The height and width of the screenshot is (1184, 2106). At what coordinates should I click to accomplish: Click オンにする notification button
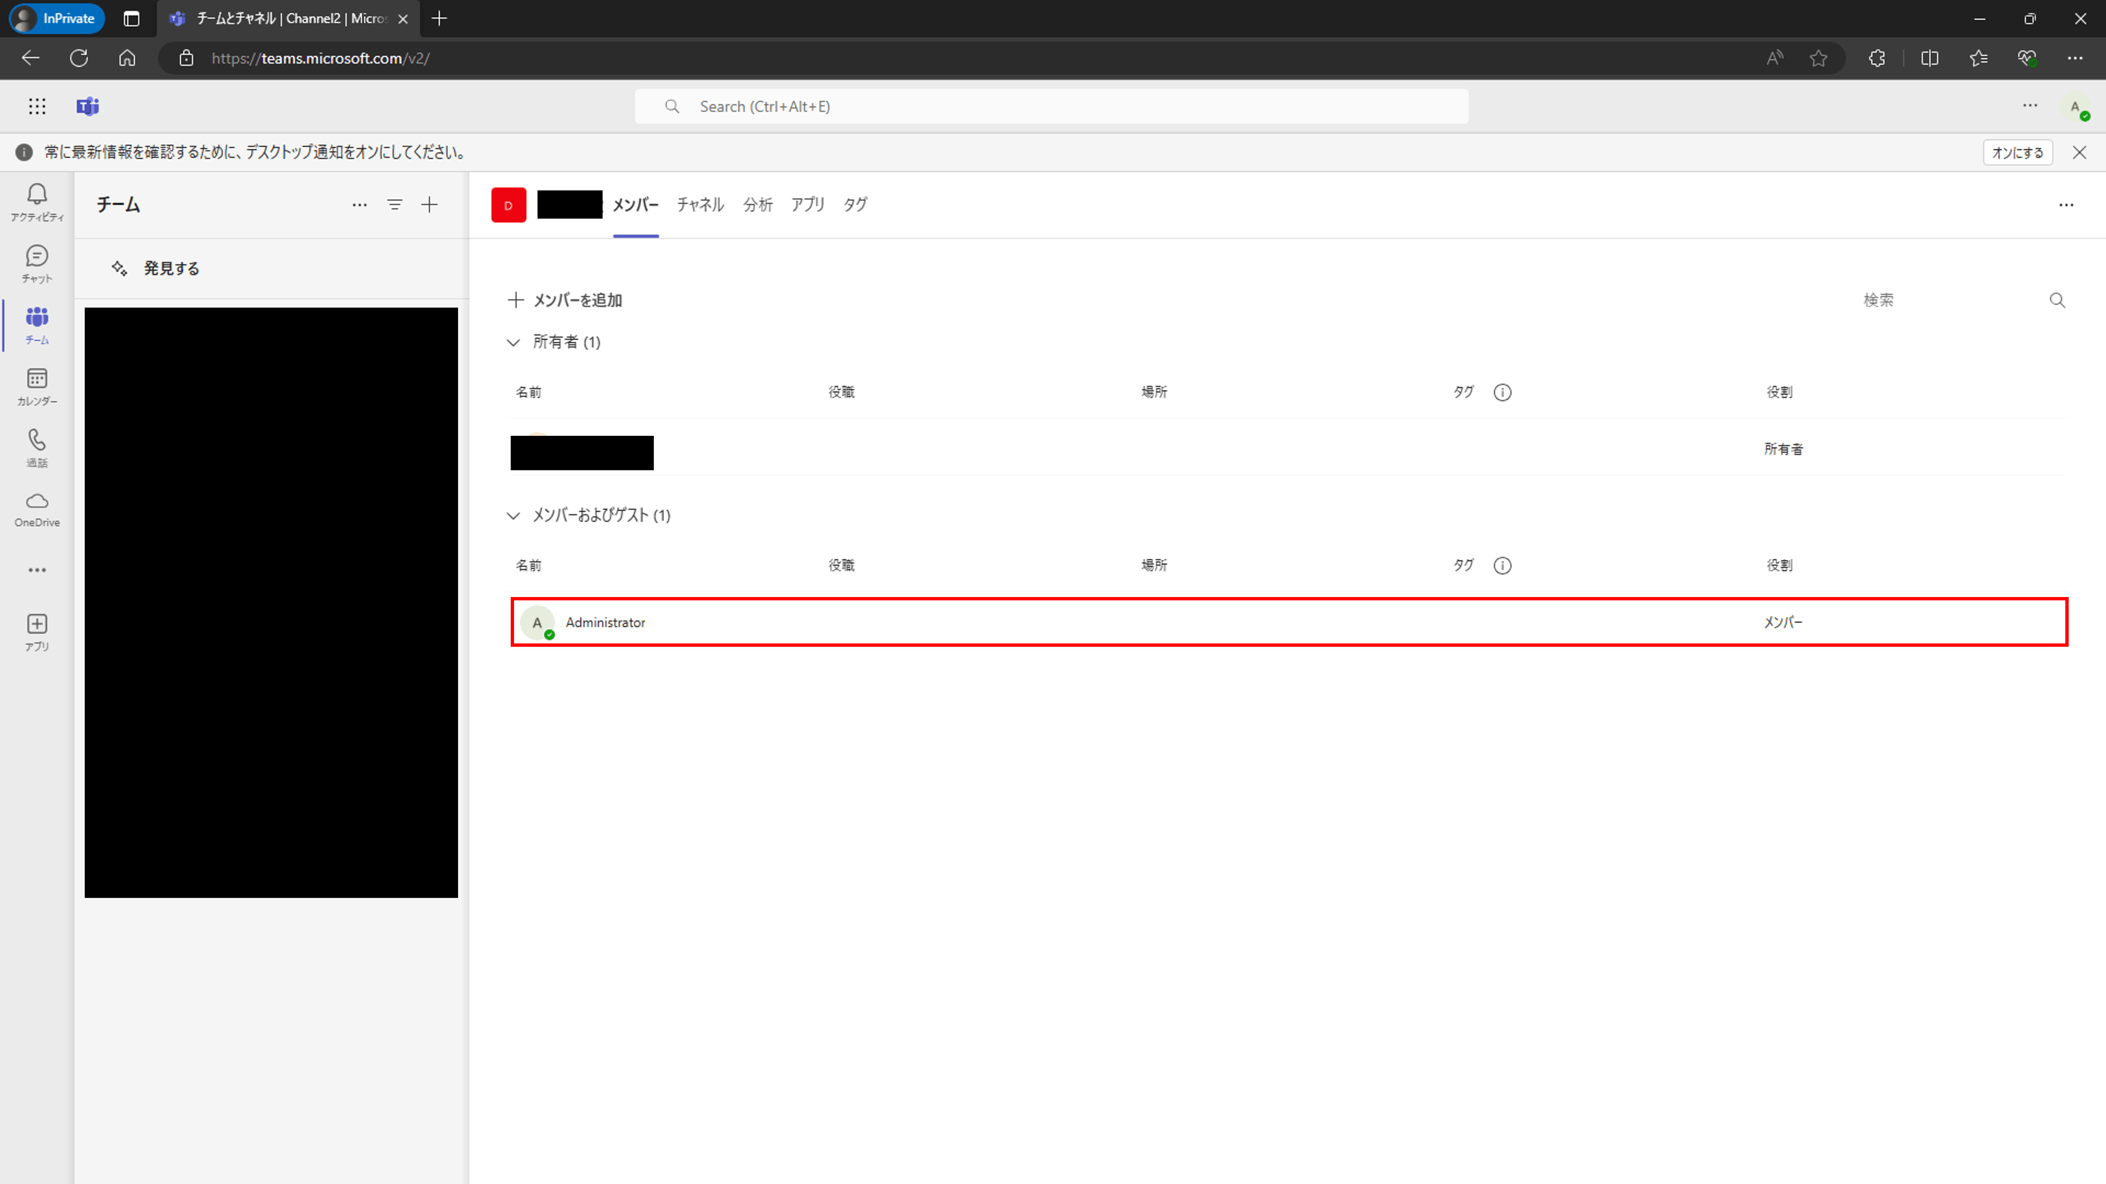tap(2017, 153)
